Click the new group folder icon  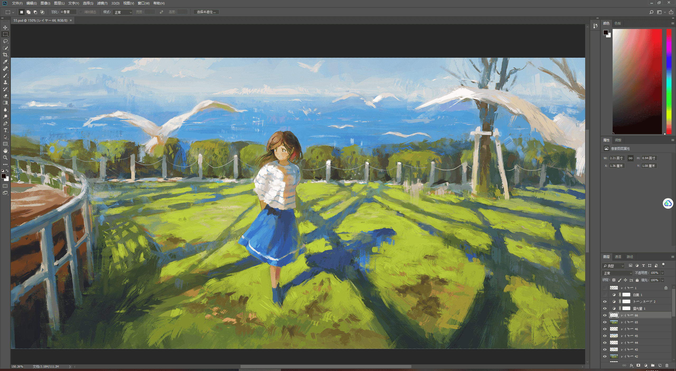point(653,365)
